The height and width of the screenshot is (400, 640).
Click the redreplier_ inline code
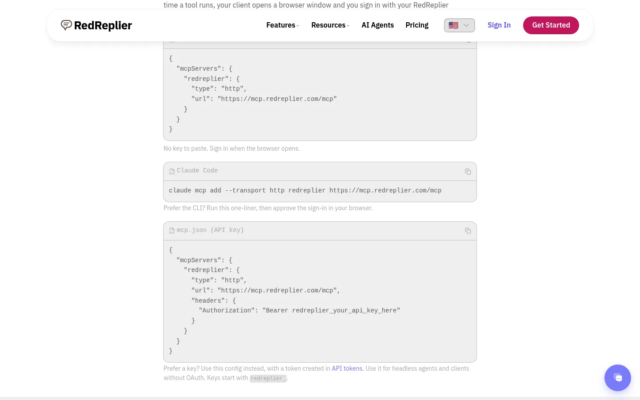[268, 378]
